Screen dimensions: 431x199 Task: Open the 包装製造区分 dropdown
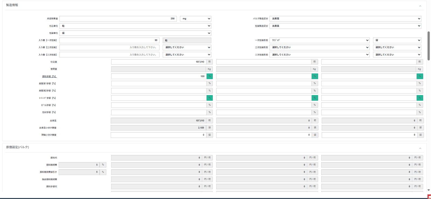345,26
